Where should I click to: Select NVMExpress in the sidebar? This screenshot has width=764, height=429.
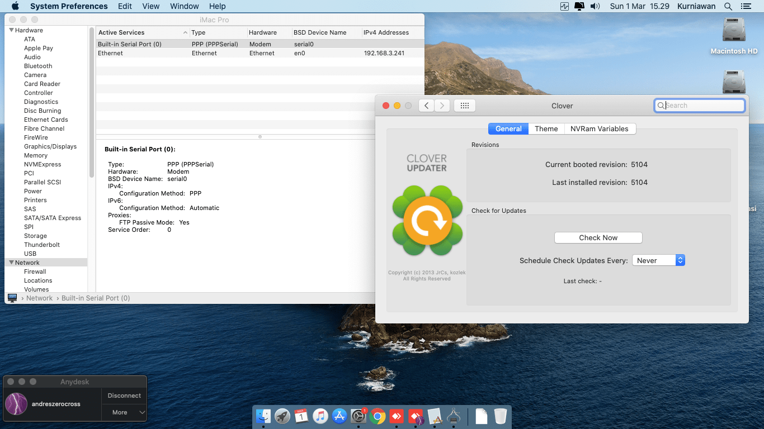pos(43,164)
